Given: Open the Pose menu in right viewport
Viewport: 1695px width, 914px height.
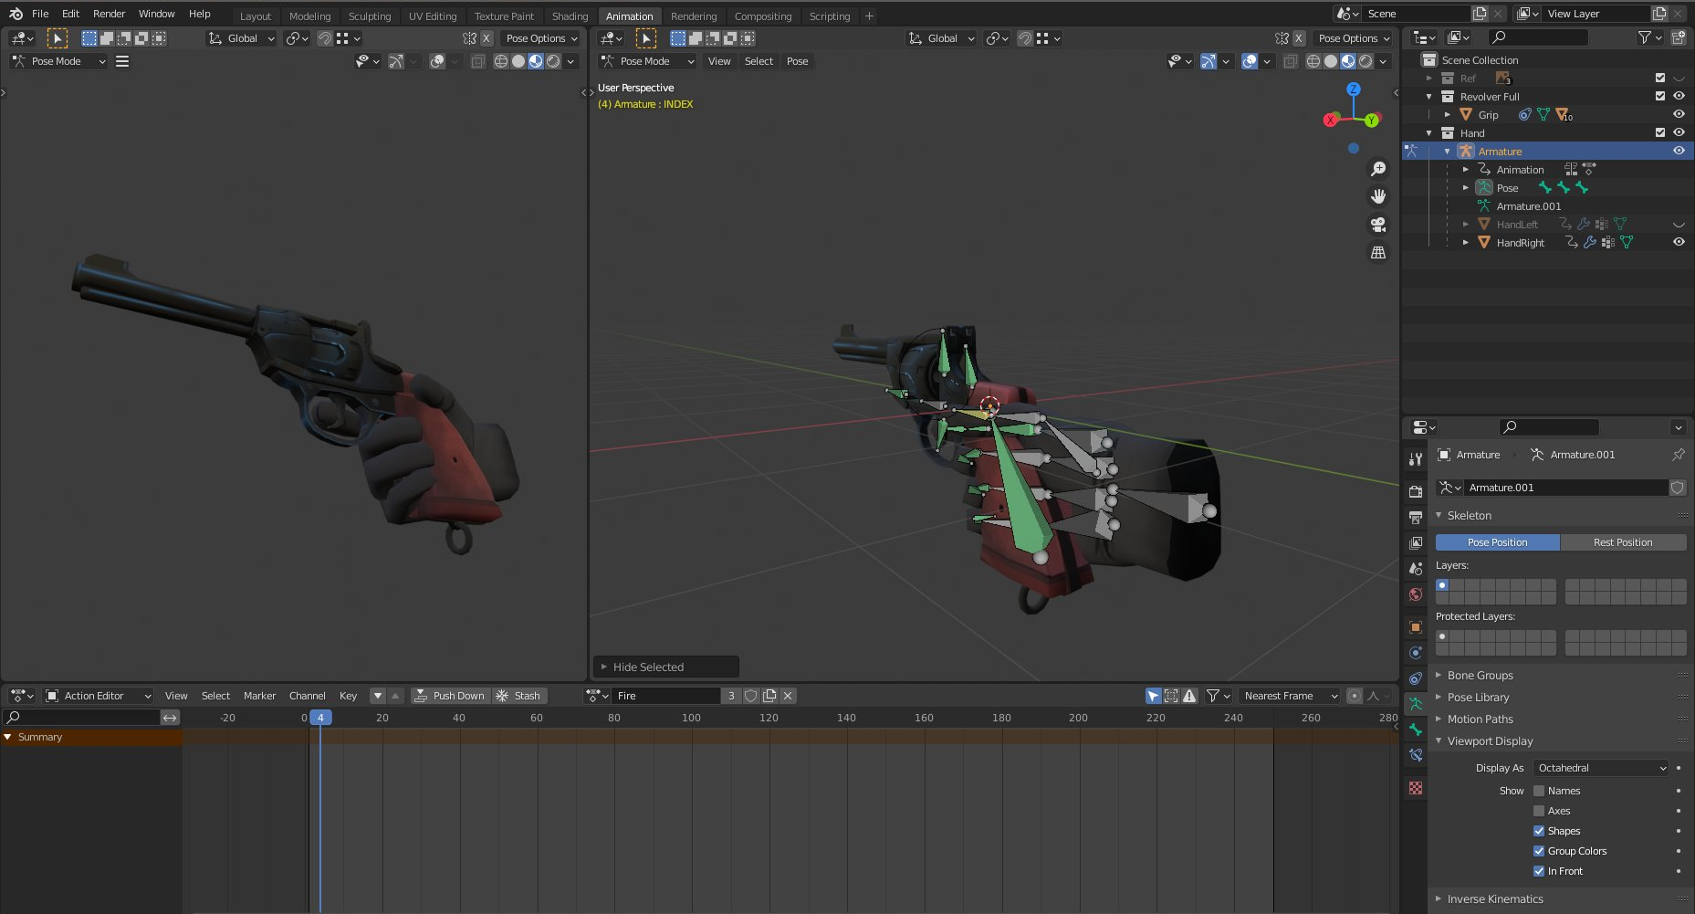Looking at the screenshot, I should pos(797,61).
